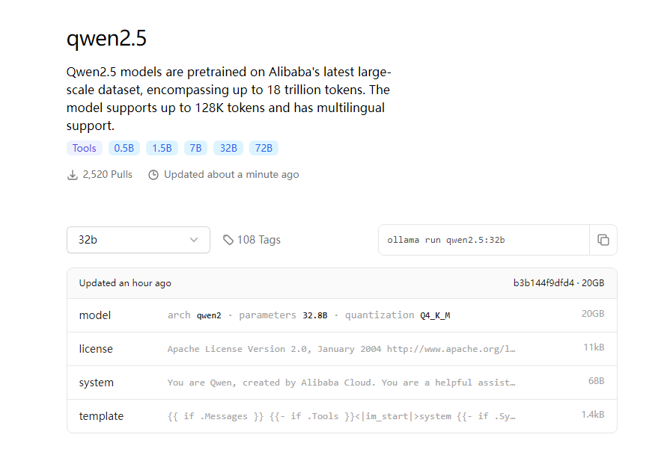Choose the 72B size badge
Image resolution: width=664 pixels, height=467 pixels.
click(264, 148)
